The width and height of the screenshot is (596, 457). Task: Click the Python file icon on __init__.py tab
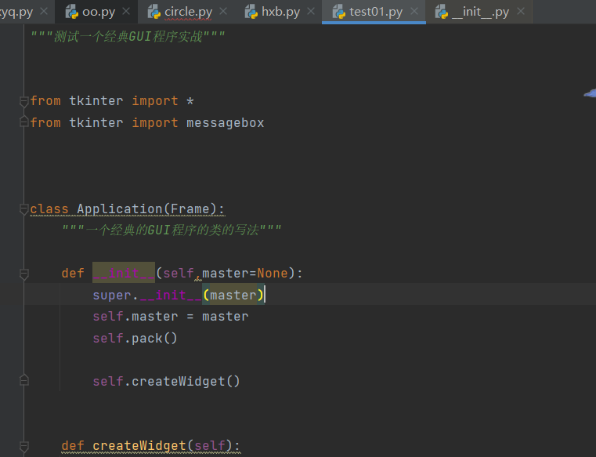pyautogui.click(x=441, y=12)
